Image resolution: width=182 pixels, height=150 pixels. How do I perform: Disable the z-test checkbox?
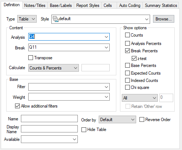(x=134, y=59)
